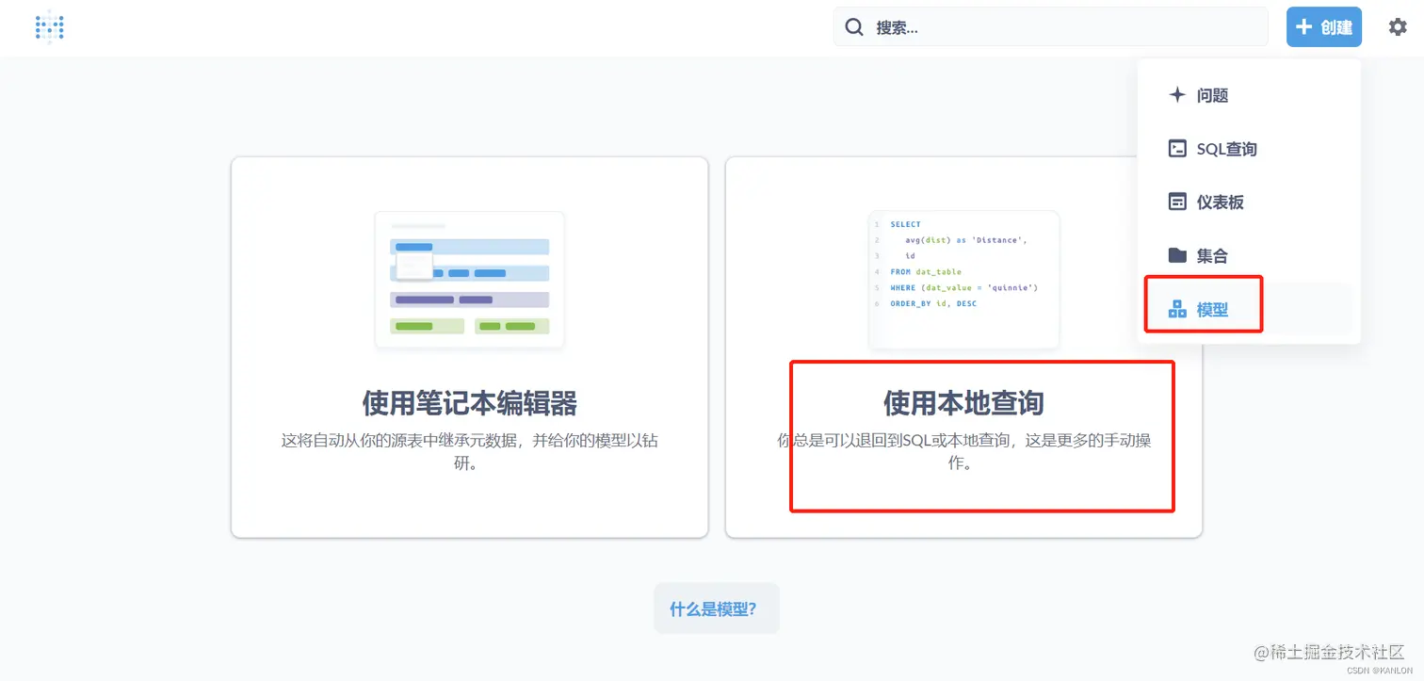Click the 创建 button
This screenshot has width=1424, height=681.
[1323, 26]
